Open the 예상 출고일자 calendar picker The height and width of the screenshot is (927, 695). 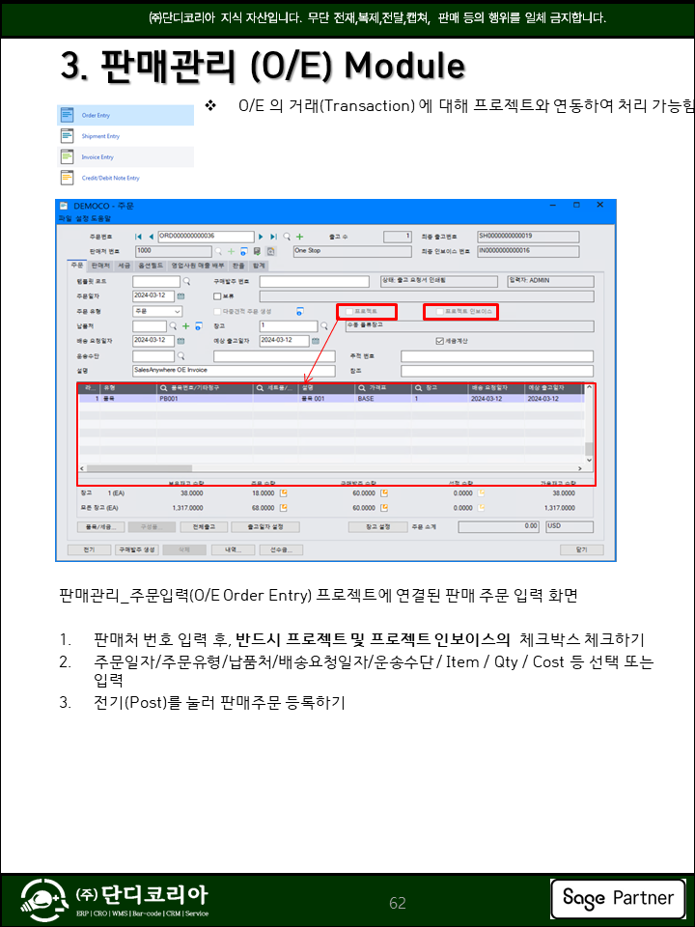click(316, 341)
